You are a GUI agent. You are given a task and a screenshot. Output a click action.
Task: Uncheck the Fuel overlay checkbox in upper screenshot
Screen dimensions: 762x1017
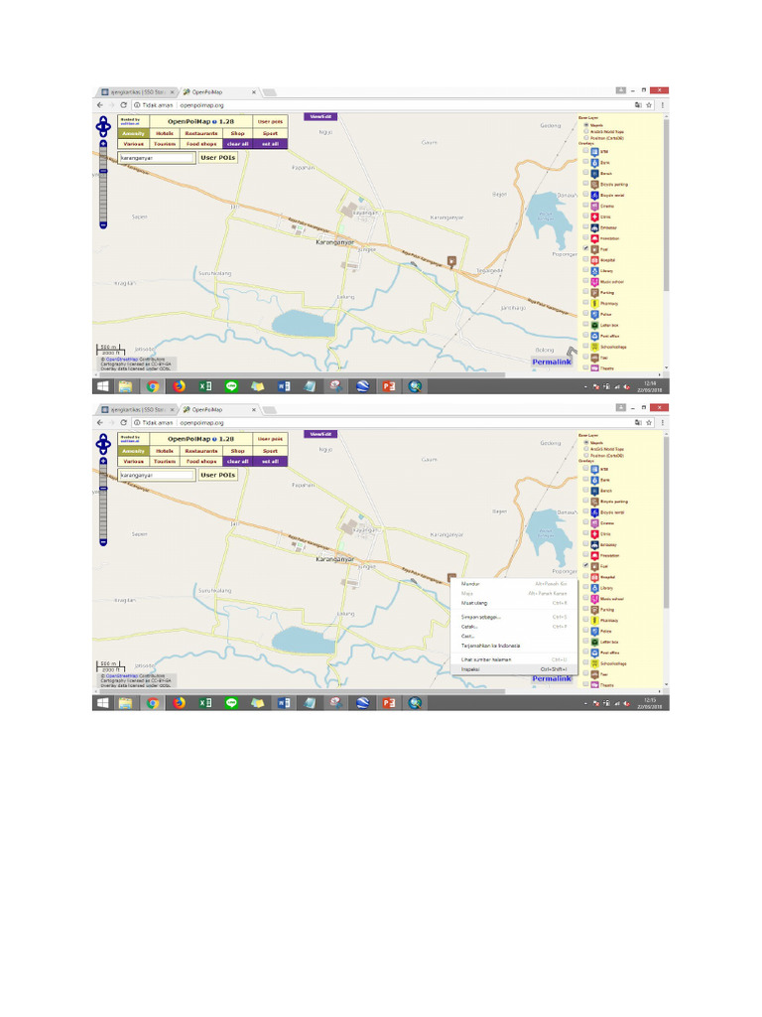click(x=585, y=248)
